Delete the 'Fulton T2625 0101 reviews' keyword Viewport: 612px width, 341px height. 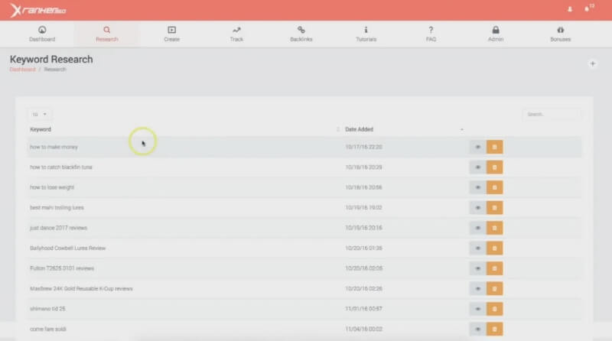click(494, 268)
